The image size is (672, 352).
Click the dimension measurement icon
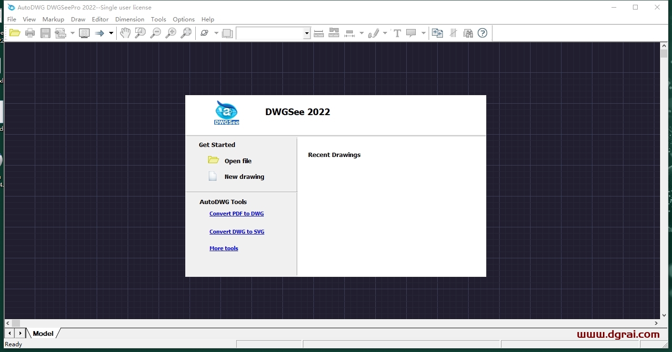pos(350,33)
